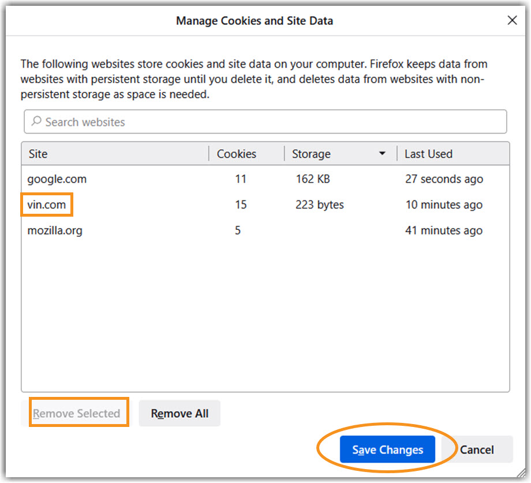Select the mozilla.org site entry
The image size is (531, 483).
tap(55, 230)
